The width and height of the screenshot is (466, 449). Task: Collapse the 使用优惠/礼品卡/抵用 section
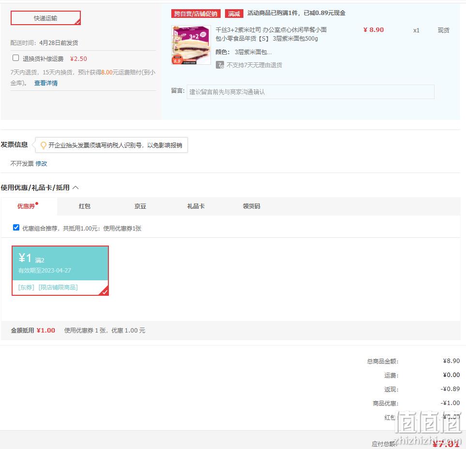click(75, 188)
